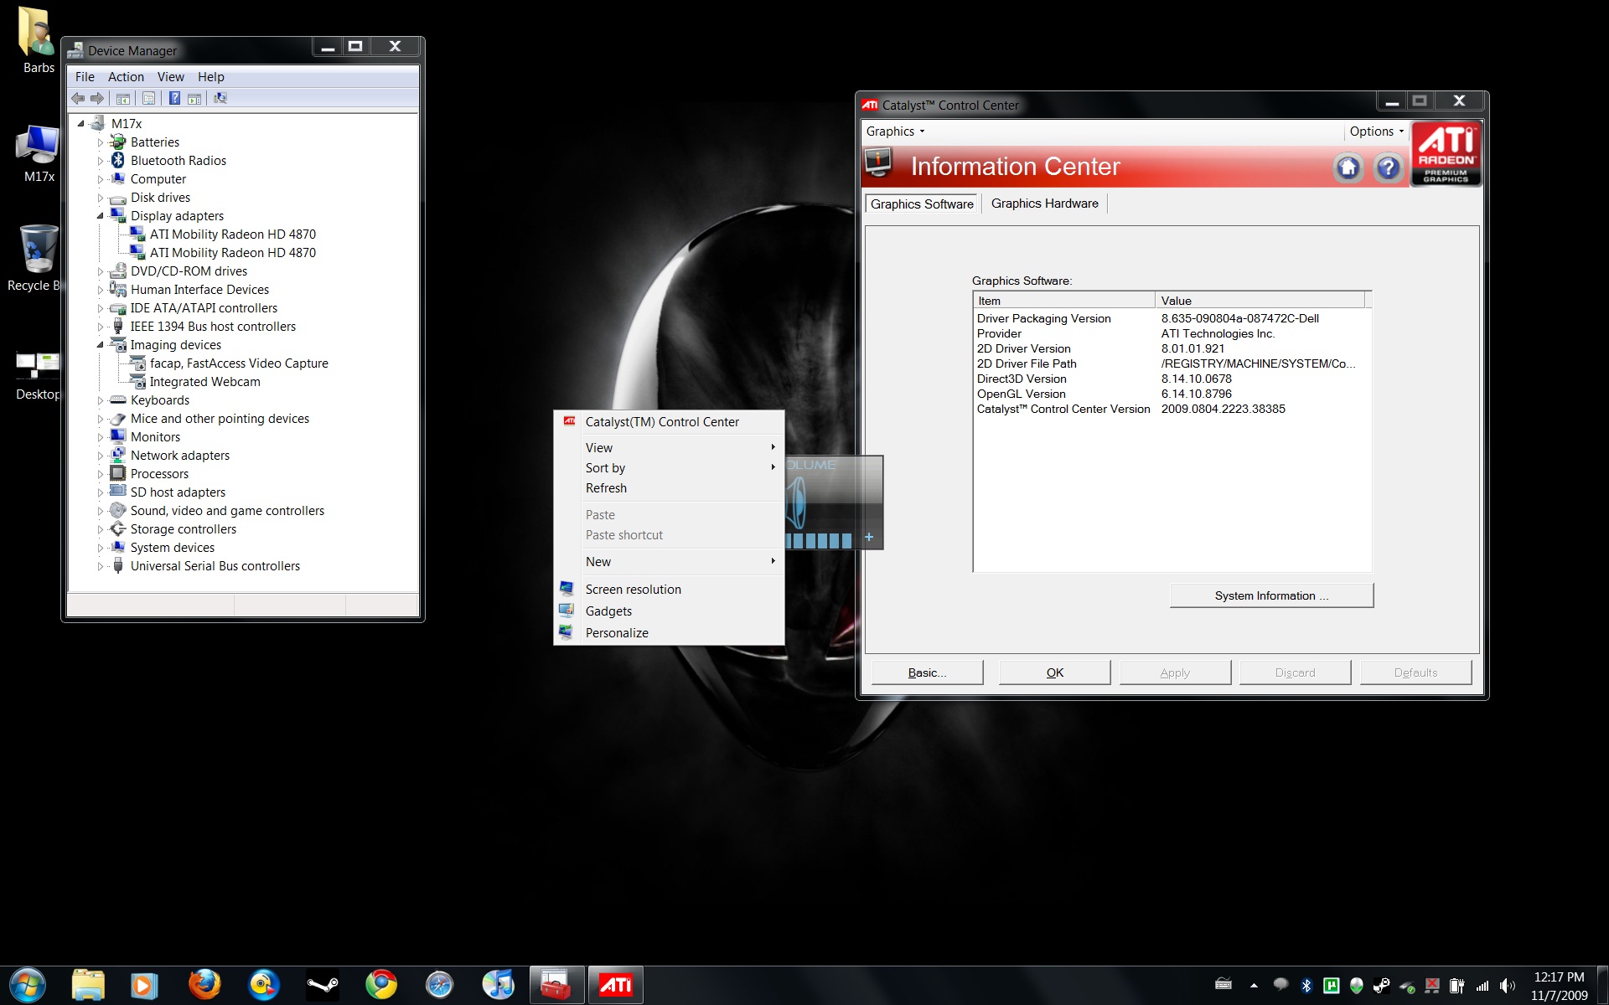Open iTunes from the taskbar
Viewport: 1609px width, 1005px height.
coord(498,985)
